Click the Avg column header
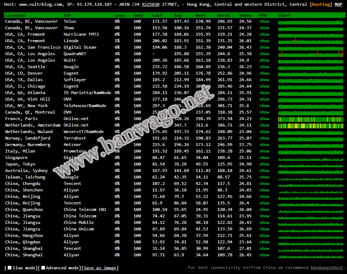Viewport: 347px width, 274px height. point(178,16)
